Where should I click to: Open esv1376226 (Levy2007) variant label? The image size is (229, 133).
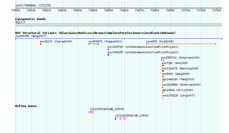click(x=179, y=95)
